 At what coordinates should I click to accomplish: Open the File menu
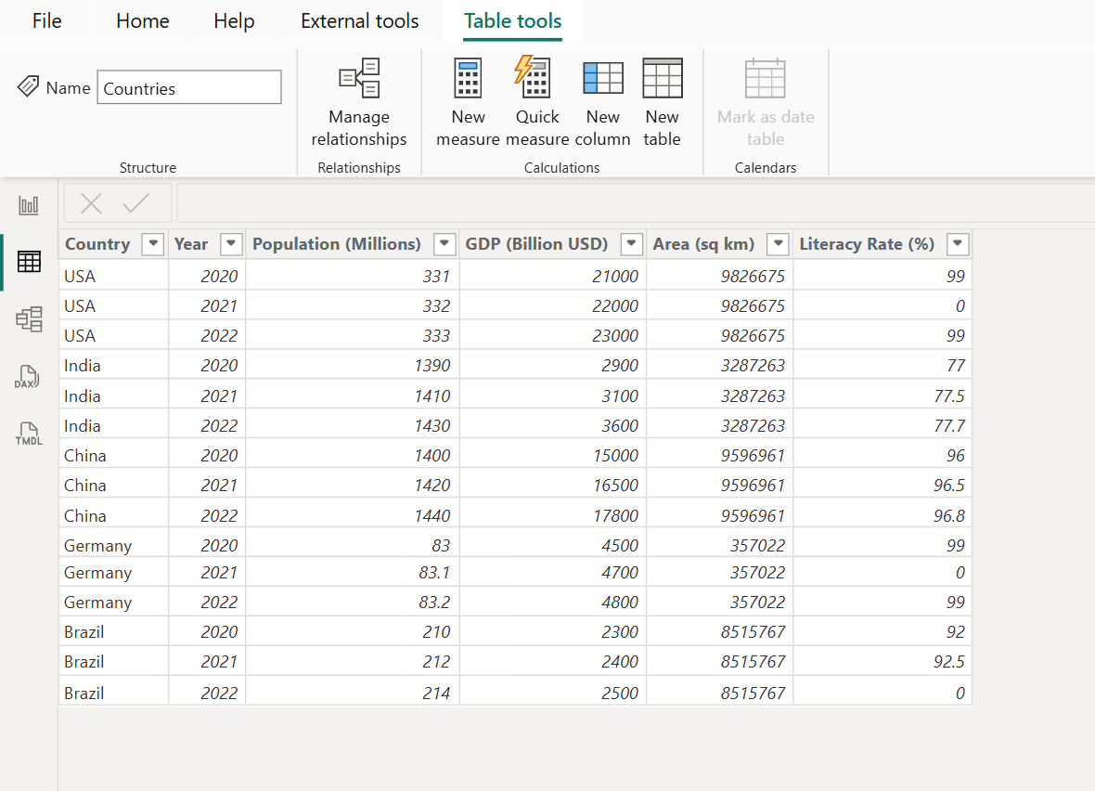[x=46, y=20]
